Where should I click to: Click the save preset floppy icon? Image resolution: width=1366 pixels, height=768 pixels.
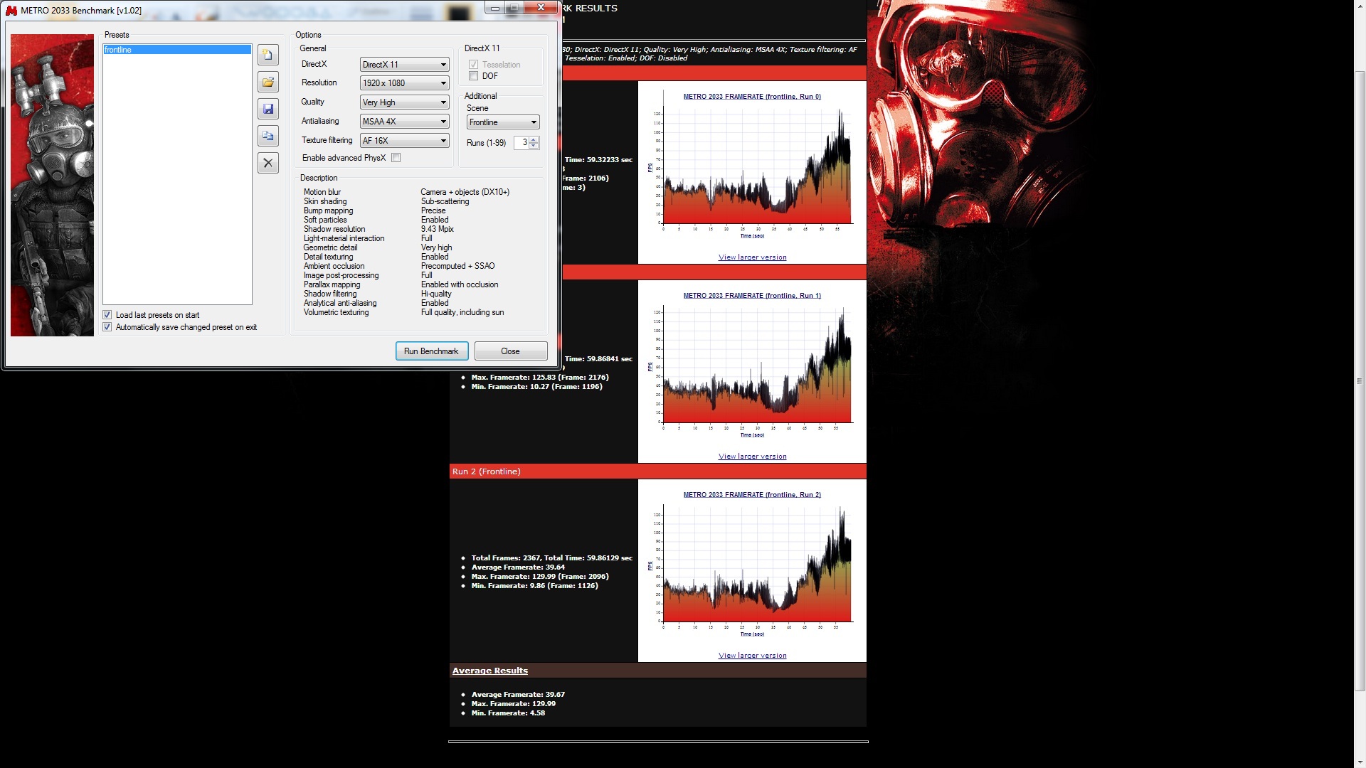[268, 109]
